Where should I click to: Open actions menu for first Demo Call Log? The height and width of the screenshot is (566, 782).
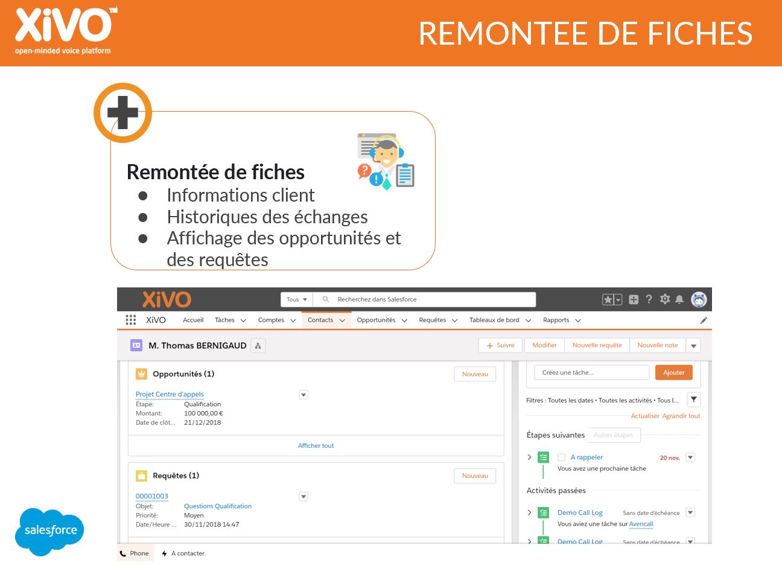[x=691, y=513]
